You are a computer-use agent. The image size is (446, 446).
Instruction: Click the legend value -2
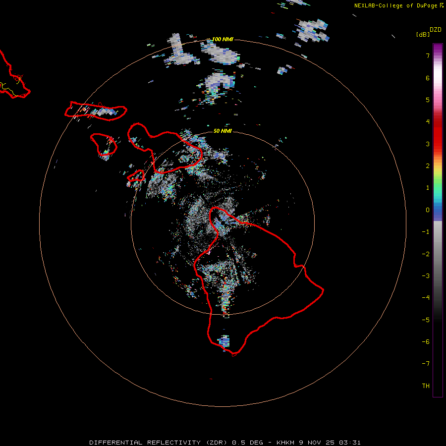426,254
